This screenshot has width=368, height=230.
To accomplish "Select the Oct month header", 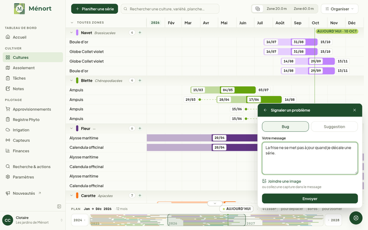I will click(315, 23).
